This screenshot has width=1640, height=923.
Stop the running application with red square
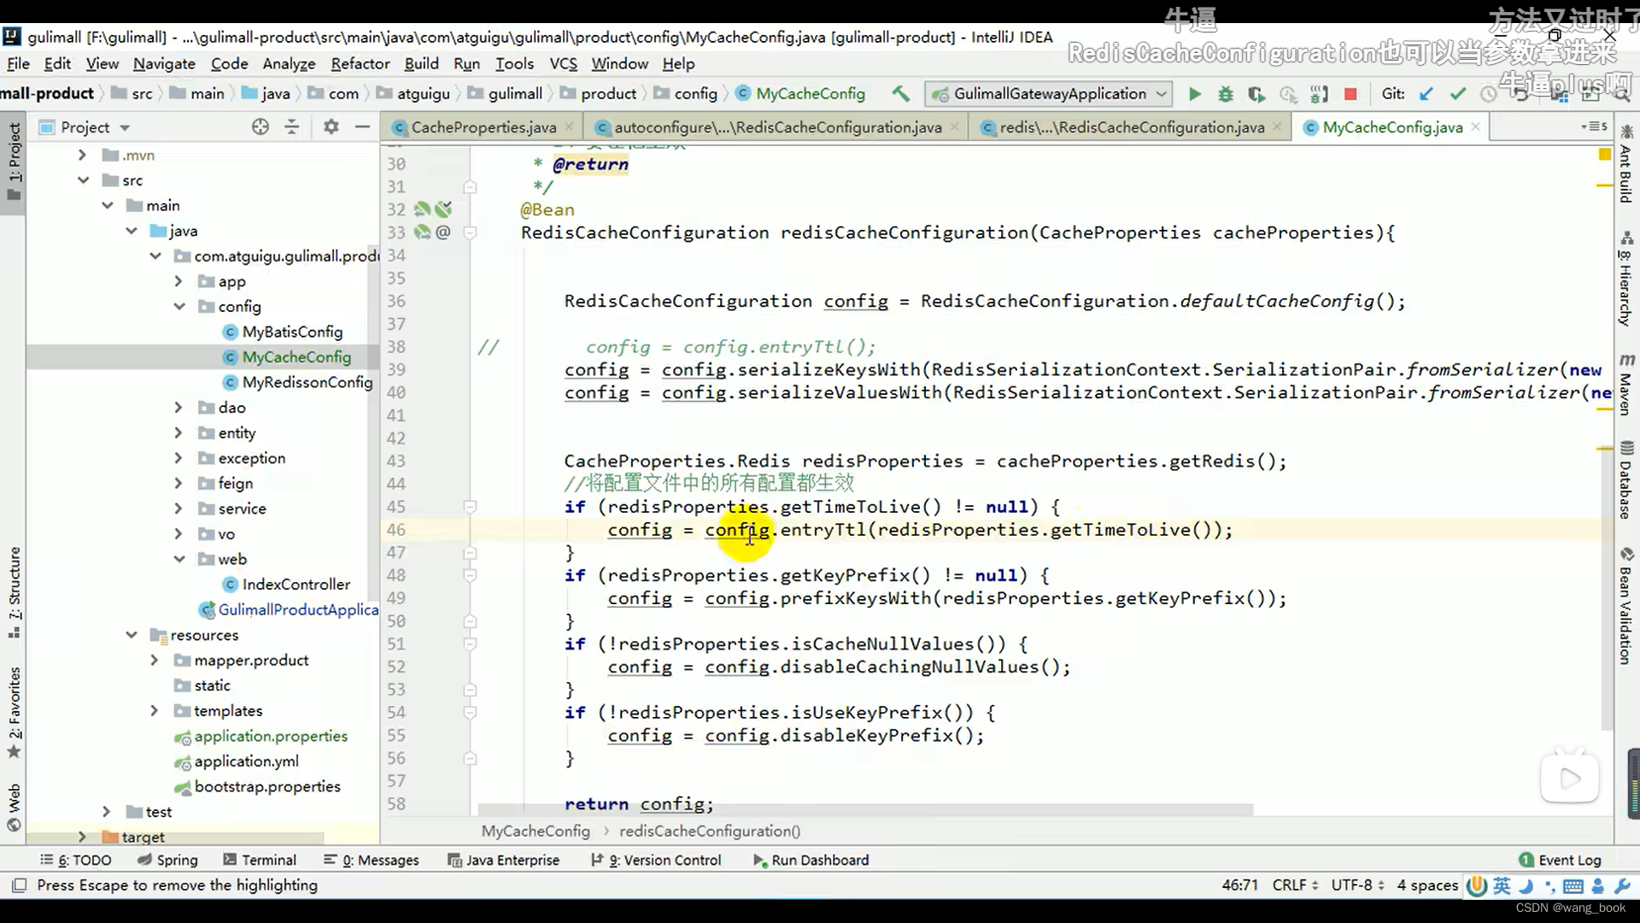pyautogui.click(x=1350, y=94)
